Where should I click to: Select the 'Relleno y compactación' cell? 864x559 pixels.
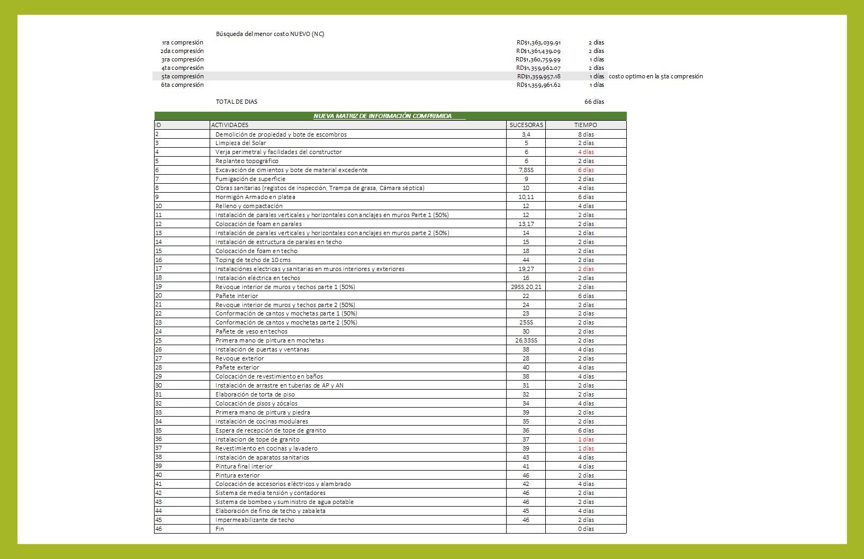click(358, 206)
